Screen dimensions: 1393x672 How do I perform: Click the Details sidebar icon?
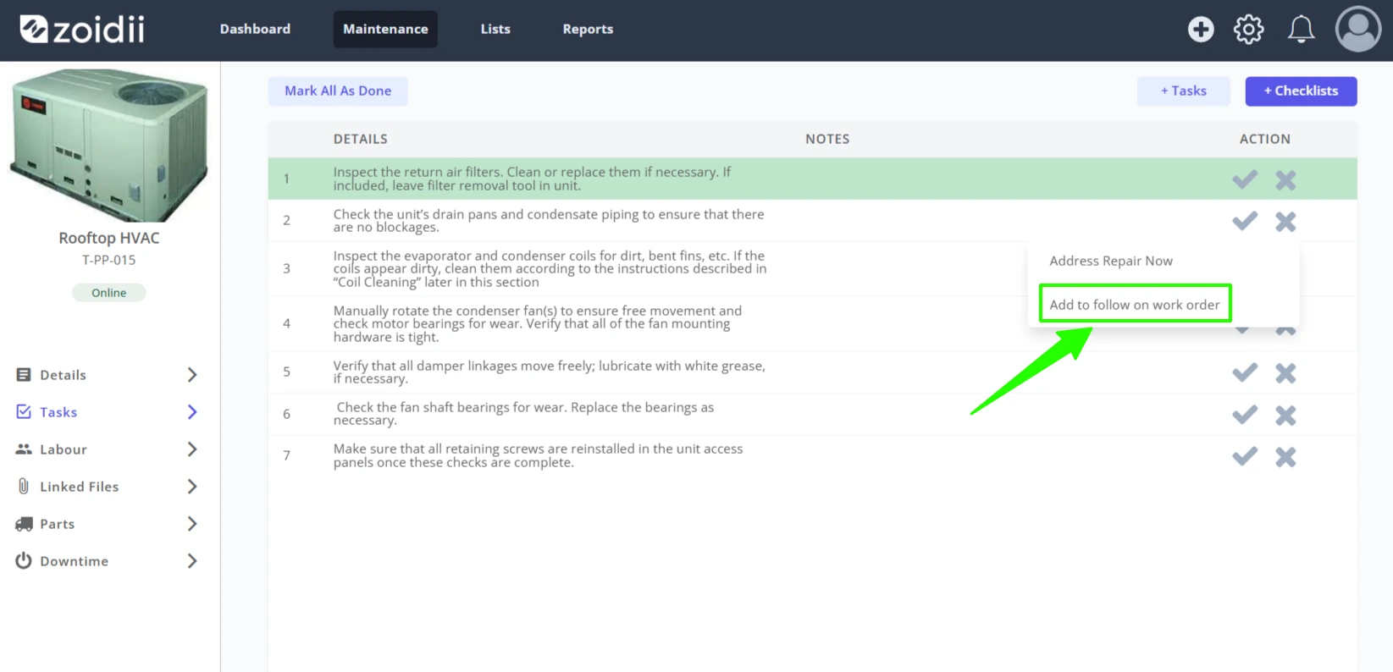tap(24, 375)
